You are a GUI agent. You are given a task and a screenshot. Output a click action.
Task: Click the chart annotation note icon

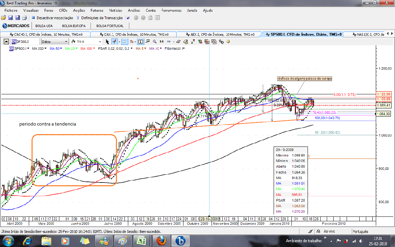tap(148, 41)
